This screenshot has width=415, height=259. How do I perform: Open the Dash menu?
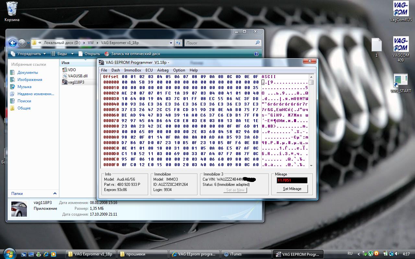(x=116, y=70)
